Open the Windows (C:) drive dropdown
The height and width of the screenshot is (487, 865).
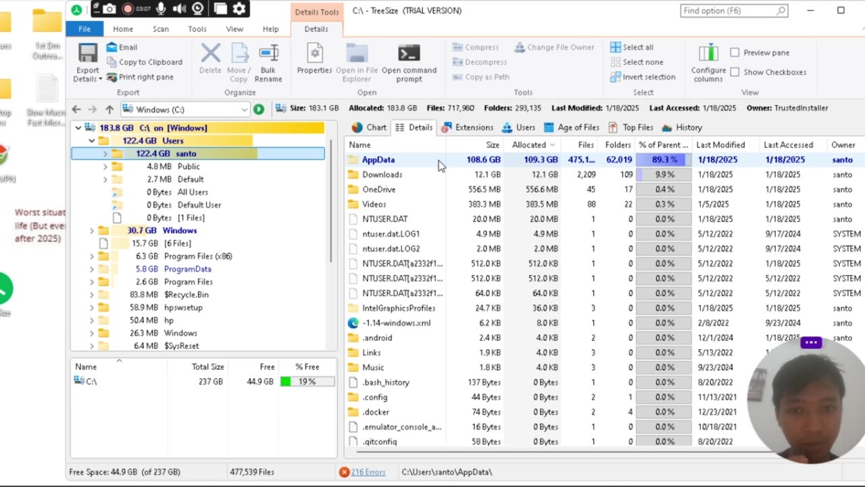point(244,110)
